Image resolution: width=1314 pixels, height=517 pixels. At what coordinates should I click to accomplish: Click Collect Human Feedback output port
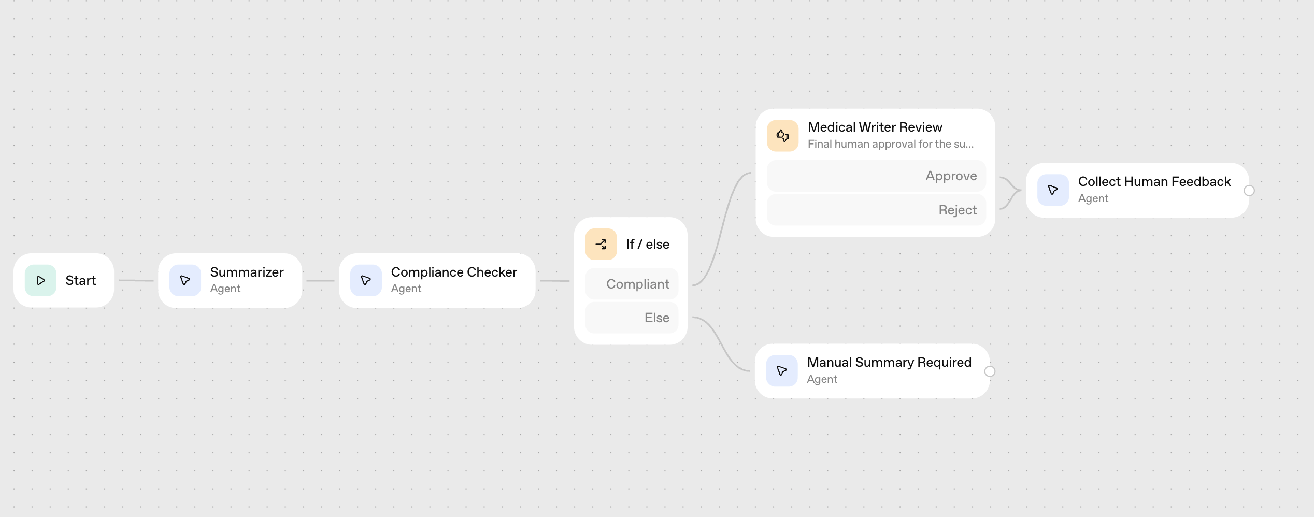(1249, 191)
